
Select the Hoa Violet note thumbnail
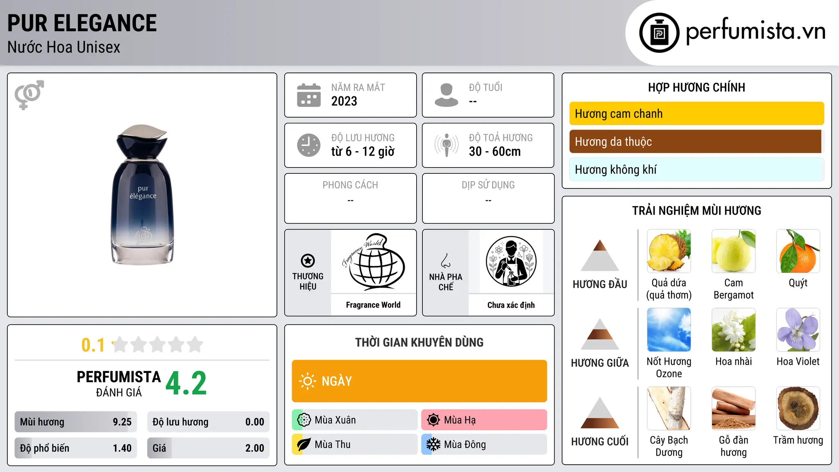click(x=798, y=330)
